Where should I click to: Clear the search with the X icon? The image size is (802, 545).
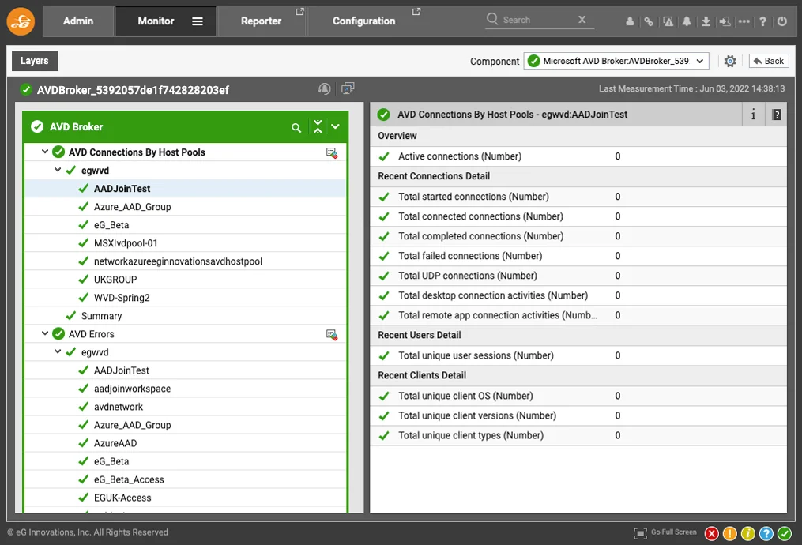click(x=582, y=20)
